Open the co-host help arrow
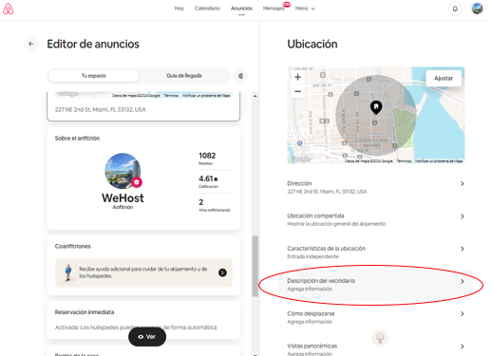This screenshot has height=356, width=492. tap(222, 272)
